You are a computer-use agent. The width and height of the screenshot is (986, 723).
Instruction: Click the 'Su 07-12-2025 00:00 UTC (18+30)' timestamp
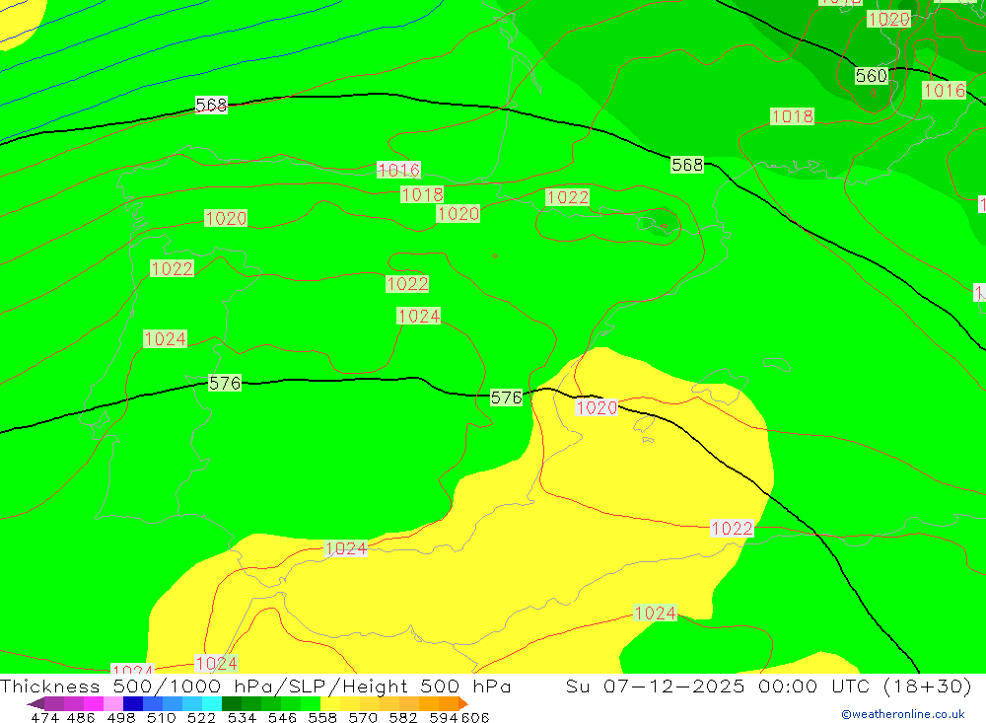(768, 687)
